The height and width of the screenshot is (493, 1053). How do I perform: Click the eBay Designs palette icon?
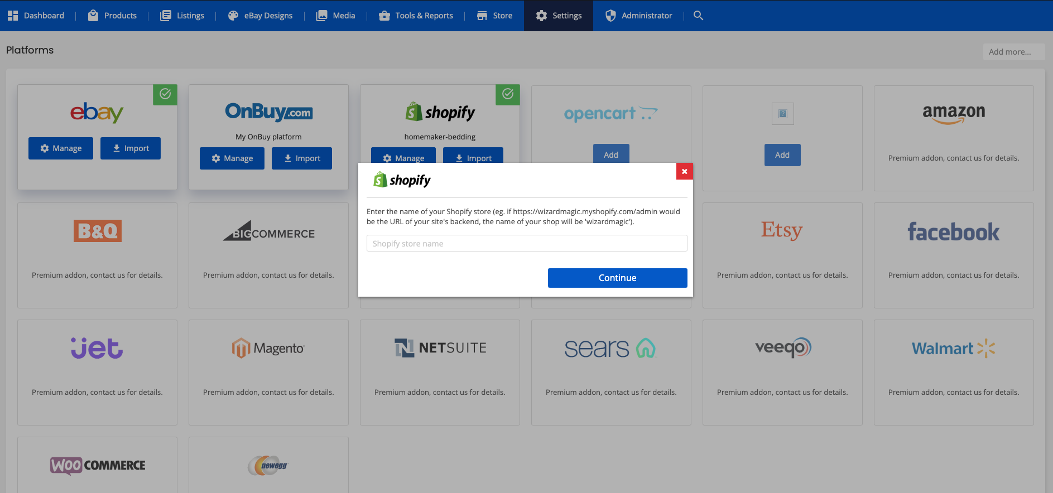pos(233,16)
